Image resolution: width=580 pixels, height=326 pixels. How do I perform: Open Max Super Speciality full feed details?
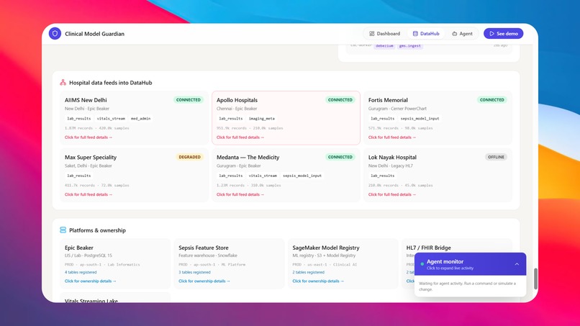click(89, 194)
